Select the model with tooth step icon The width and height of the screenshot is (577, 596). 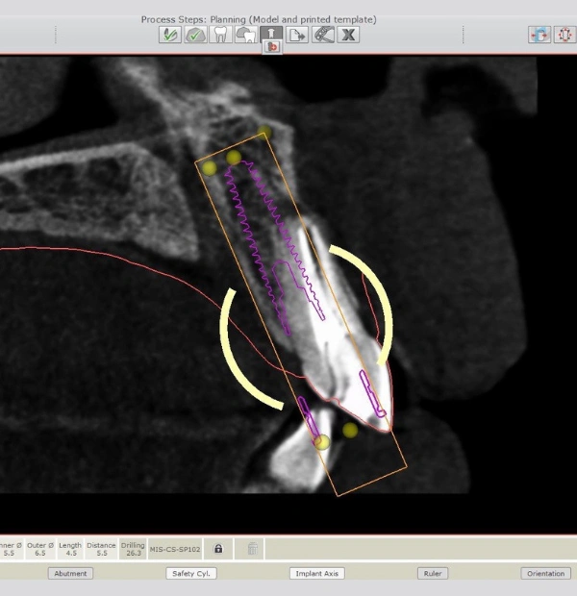(x=246, y=34)
